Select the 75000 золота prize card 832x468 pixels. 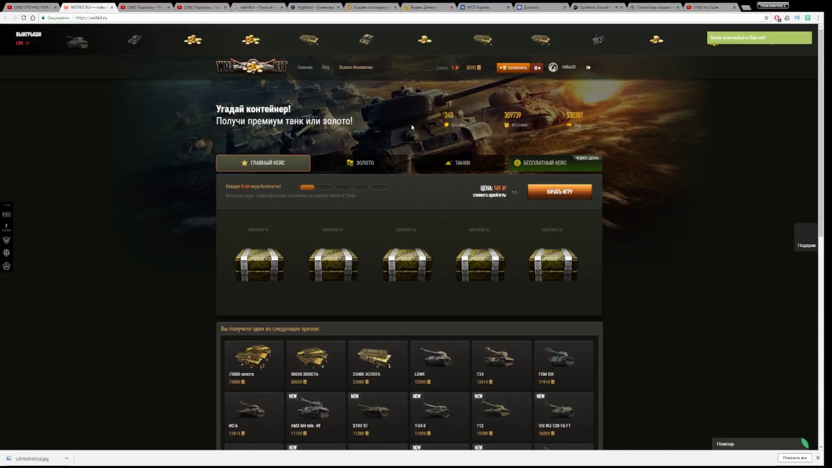(x=254, y=364)
